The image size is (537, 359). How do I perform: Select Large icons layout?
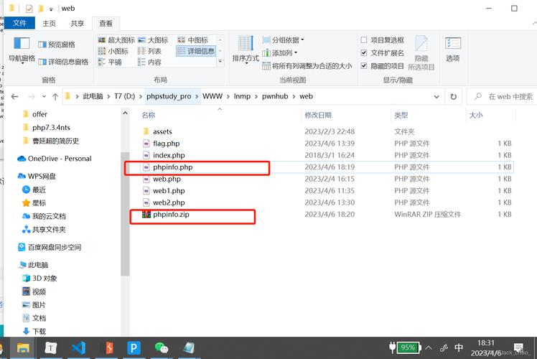(153, 40)
